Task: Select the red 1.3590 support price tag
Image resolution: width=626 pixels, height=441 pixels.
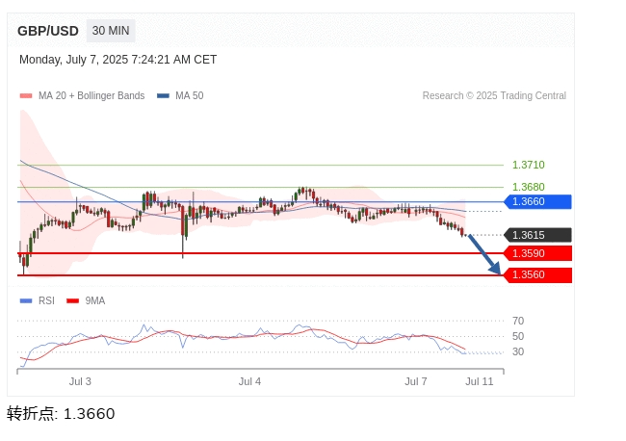Action: point(537,253)
